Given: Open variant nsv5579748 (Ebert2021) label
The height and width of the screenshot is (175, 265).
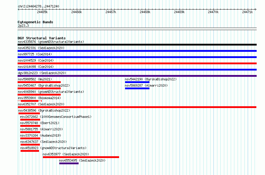Looking at the screenshot, I should tap(40, 123).
